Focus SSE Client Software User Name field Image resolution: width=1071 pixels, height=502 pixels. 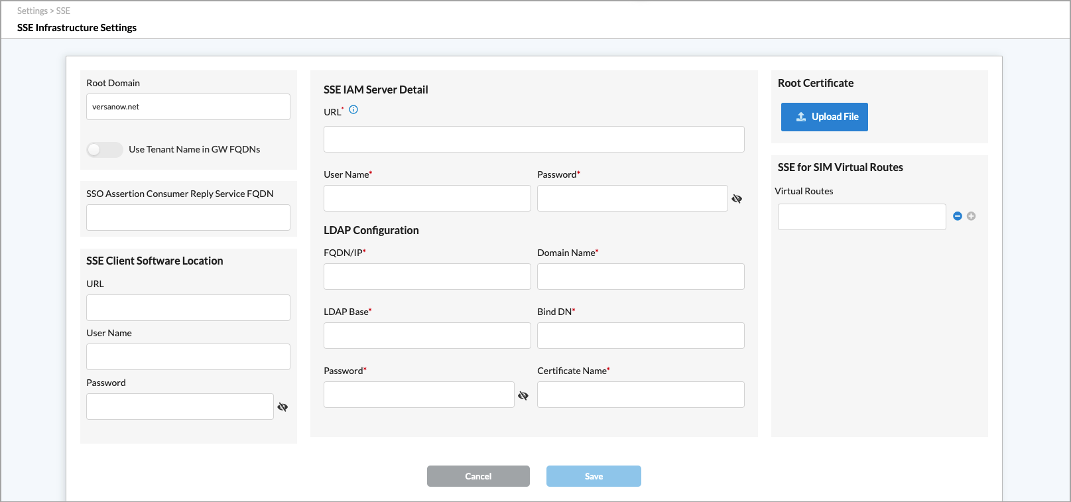(188, 357)
